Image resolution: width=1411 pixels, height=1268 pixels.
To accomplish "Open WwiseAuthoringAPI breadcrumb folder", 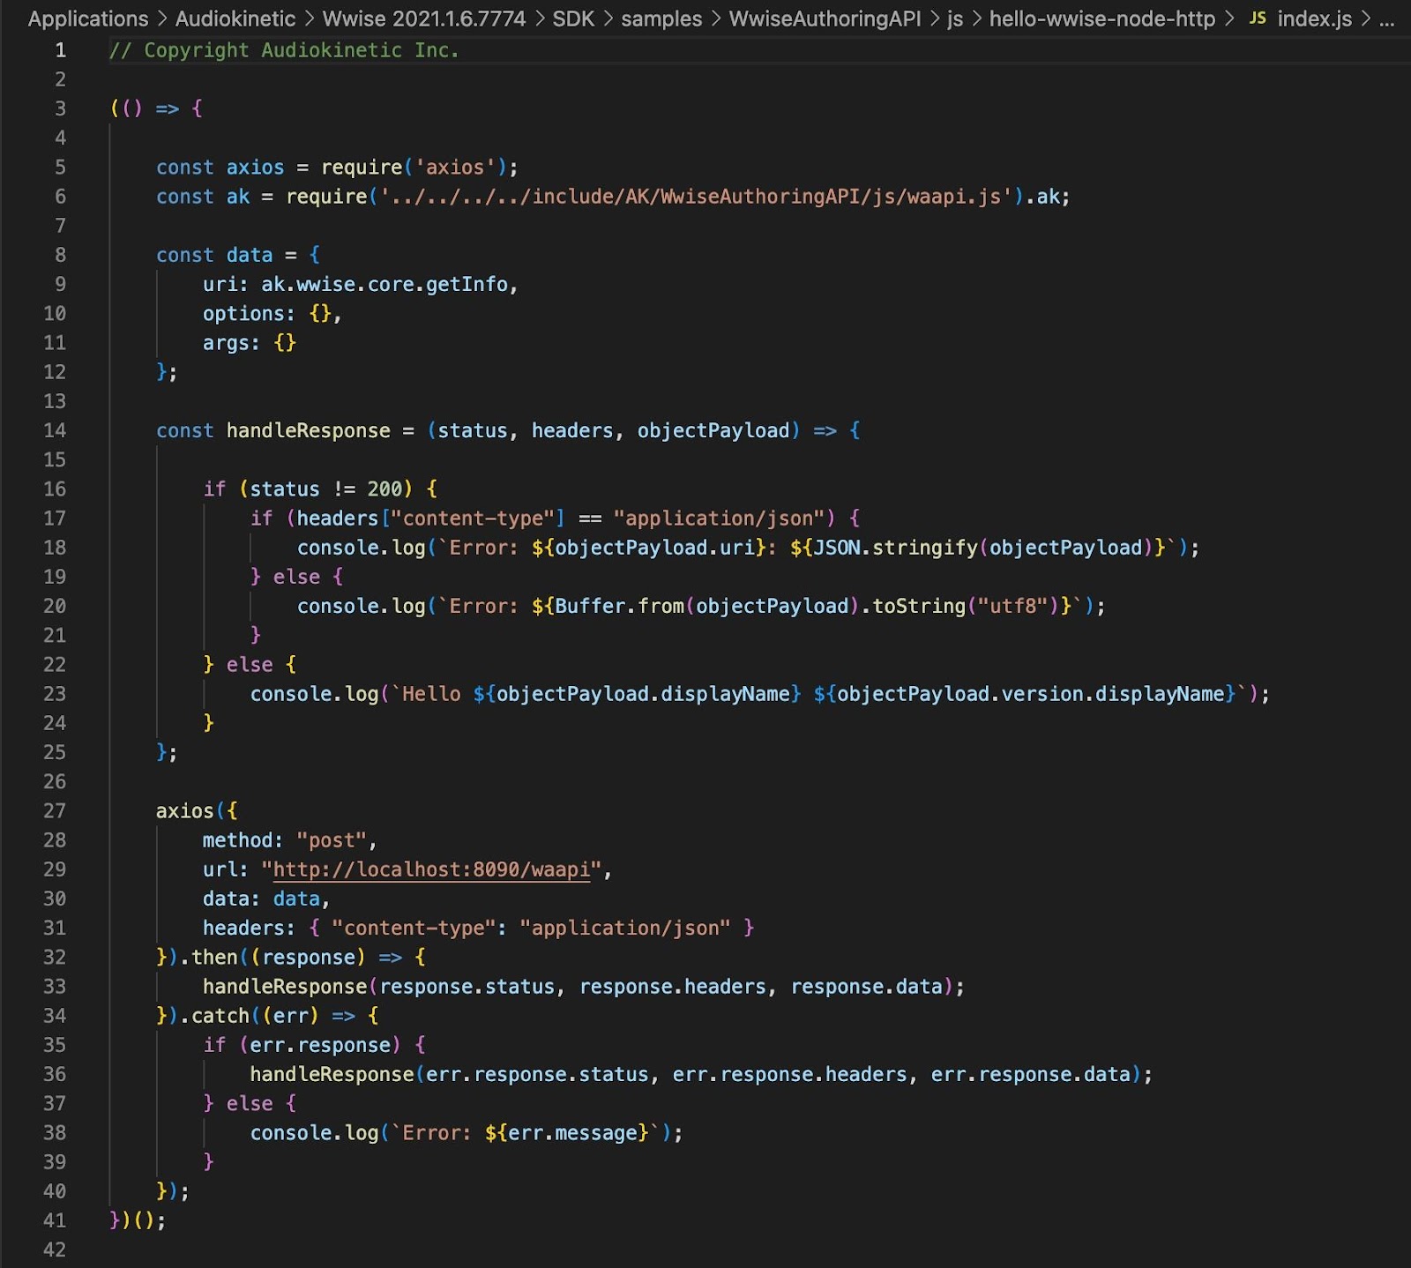I will click(x=825, y=19).
